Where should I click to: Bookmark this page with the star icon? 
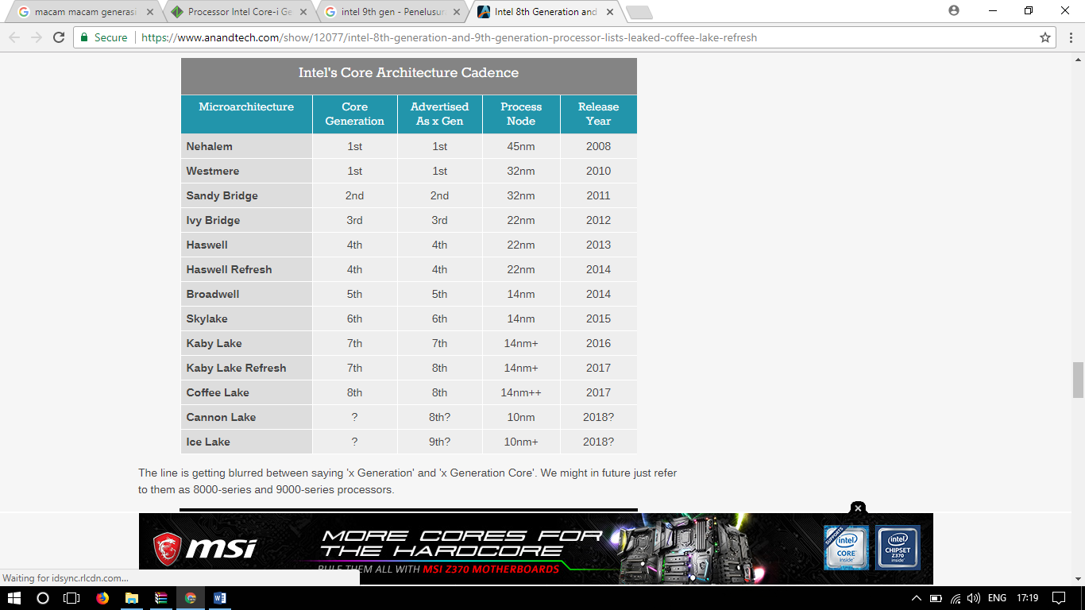1045,37
